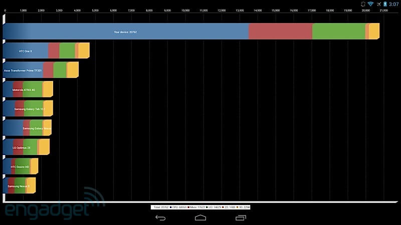
Task: Tap the battery charging status icon
Action: [x=385, y=4]
